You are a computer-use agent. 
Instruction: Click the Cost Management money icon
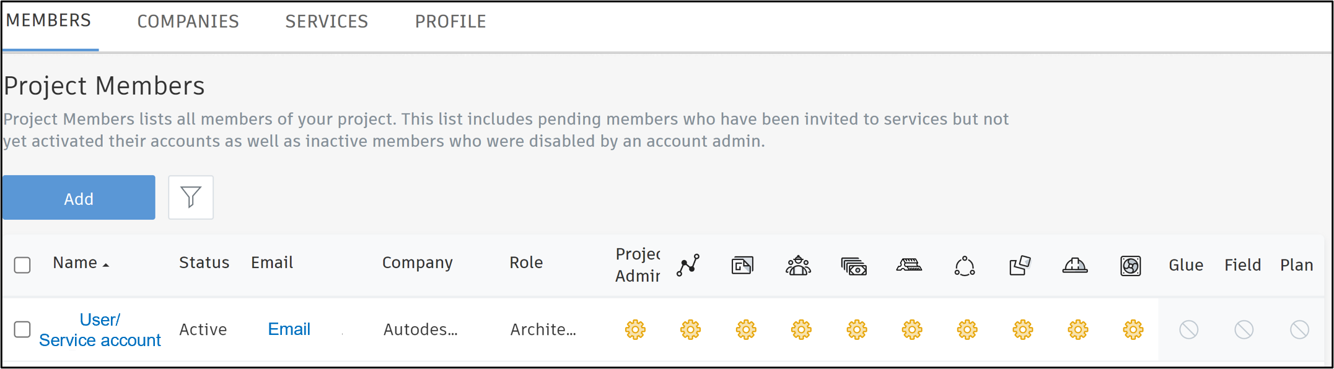tap(854, 266)
